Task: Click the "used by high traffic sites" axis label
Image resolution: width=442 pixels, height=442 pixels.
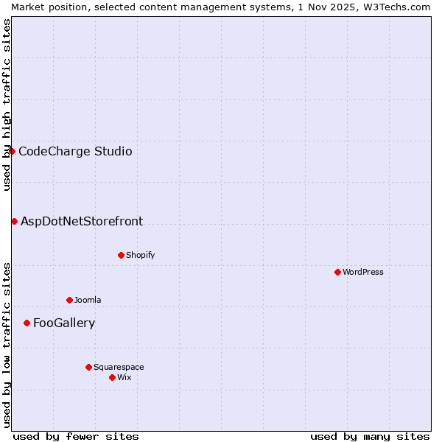Action: (7, 105)
